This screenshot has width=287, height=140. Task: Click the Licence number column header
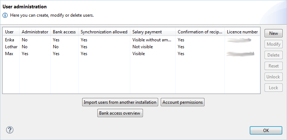pos(242,32)
